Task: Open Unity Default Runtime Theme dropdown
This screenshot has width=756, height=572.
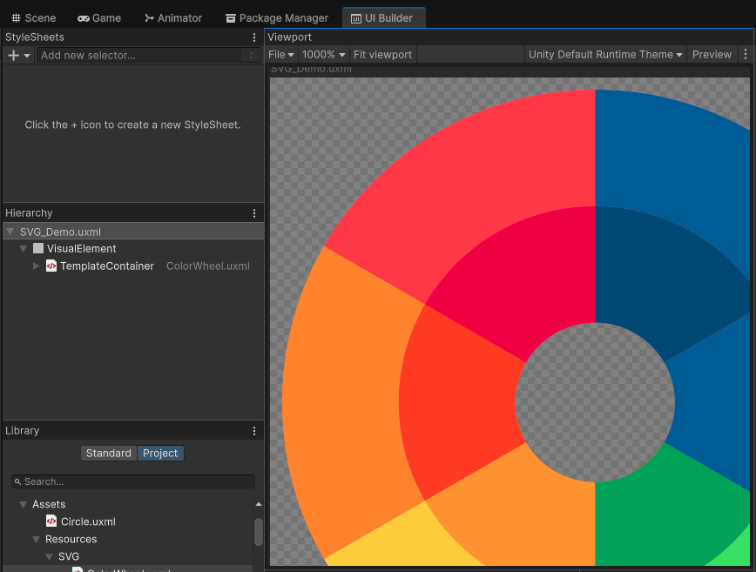Action: click(x=605, y=54)
